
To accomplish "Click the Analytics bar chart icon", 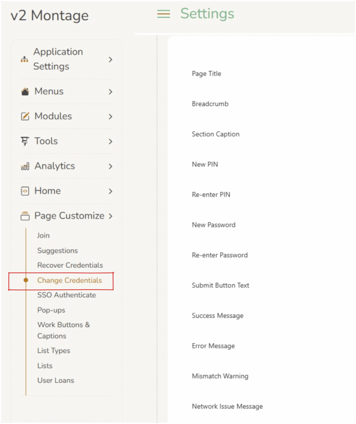I will point(25,166).
